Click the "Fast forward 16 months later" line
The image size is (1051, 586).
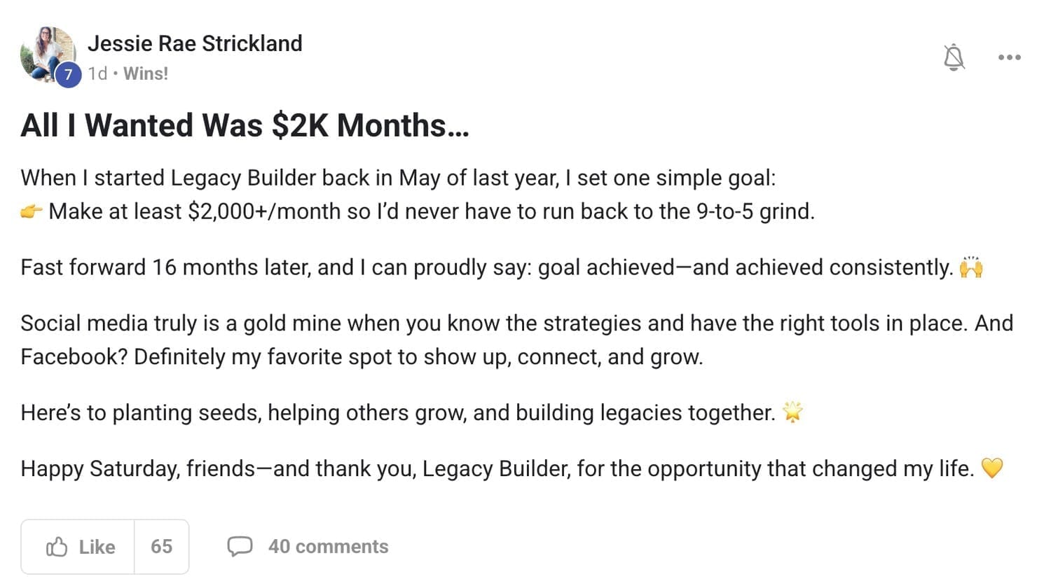(x=486, y=267)
